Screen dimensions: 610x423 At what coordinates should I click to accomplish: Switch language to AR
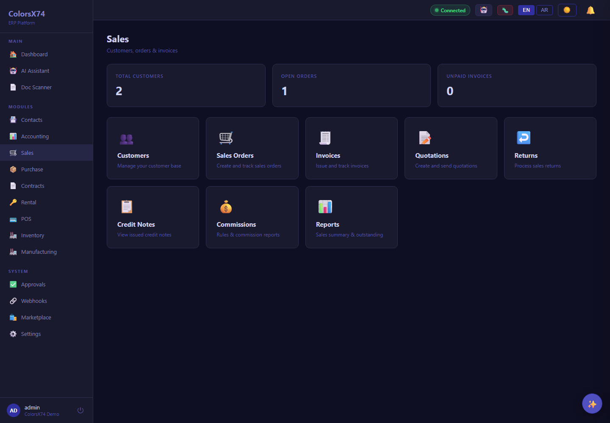pyautogui.click(x=544, y=10)
